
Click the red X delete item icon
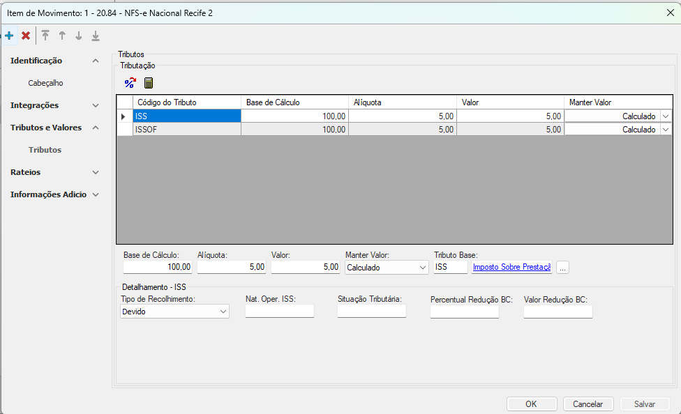tap(26, 36)
